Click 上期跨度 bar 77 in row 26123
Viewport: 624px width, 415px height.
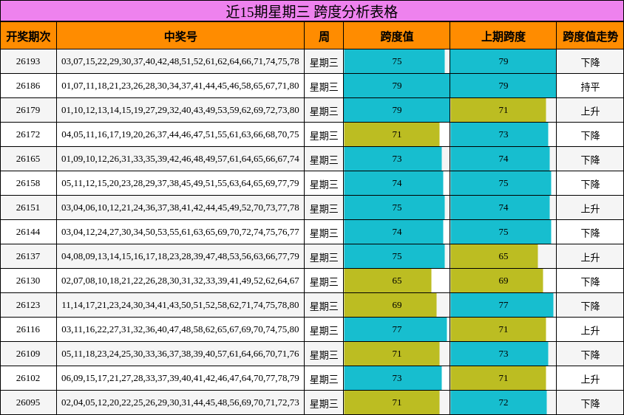pyautogui.click(x=502, y=305)
